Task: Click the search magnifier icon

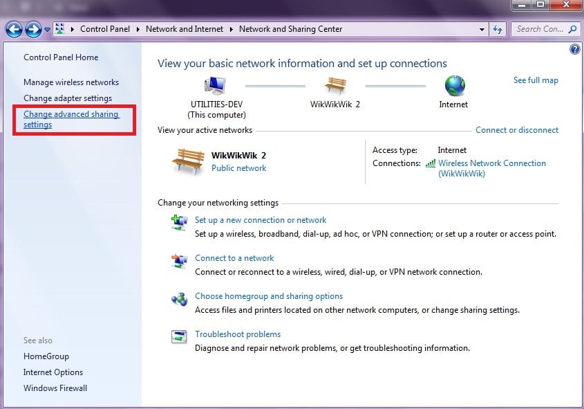Action: 573,29
